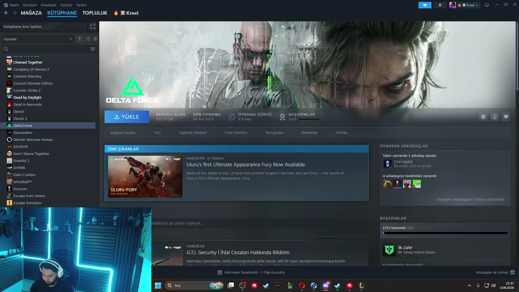The image size is (519, 292).
Task: Open Crw Hydra's friend avatar
Action: point(387,163)
